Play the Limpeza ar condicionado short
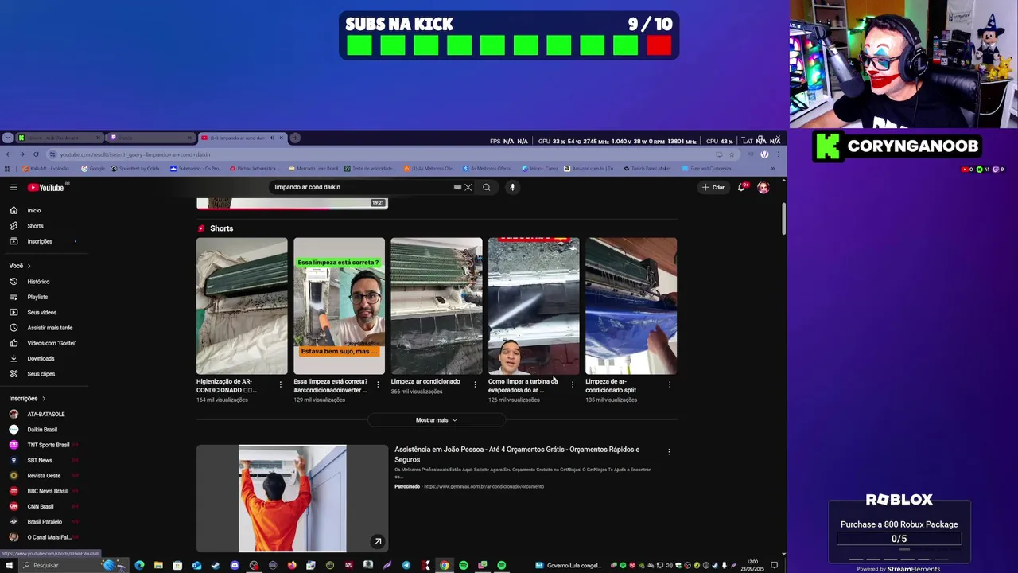The height and width of the screenshot is (573, 1018). [x=437, y=306]
